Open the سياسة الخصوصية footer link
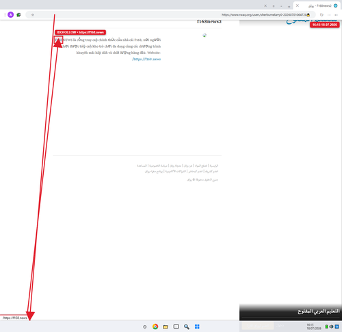Screen dimensions: 342x332 pos(158,165)
